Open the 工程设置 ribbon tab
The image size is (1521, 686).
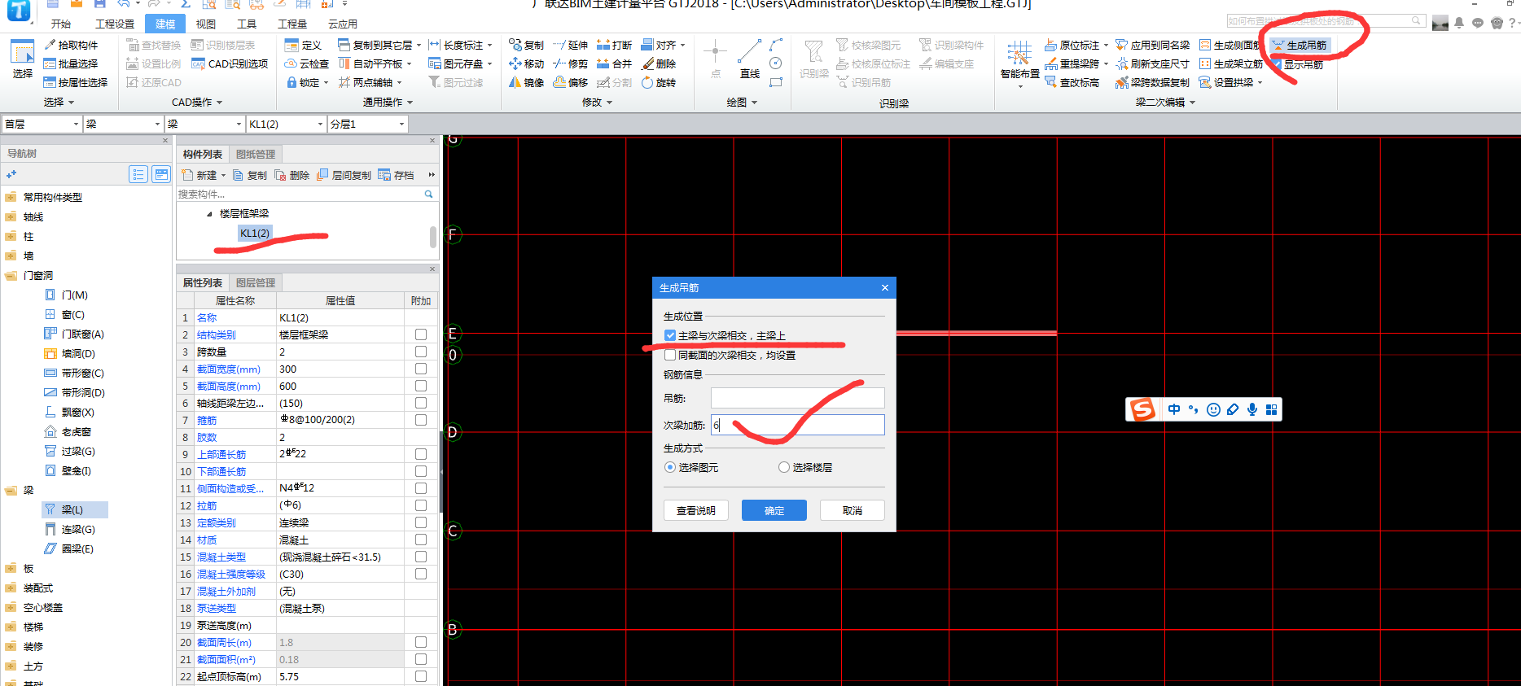pos(115,24)
